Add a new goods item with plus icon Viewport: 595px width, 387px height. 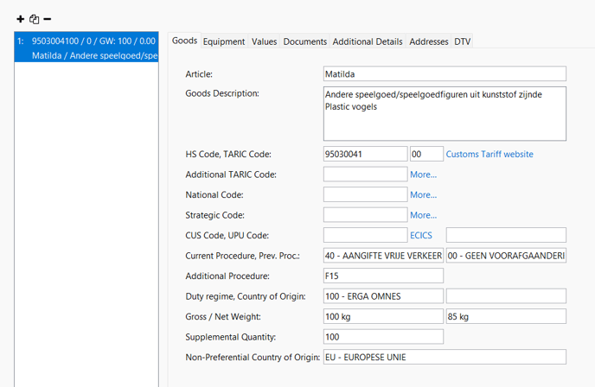click(x=21, y=19)
